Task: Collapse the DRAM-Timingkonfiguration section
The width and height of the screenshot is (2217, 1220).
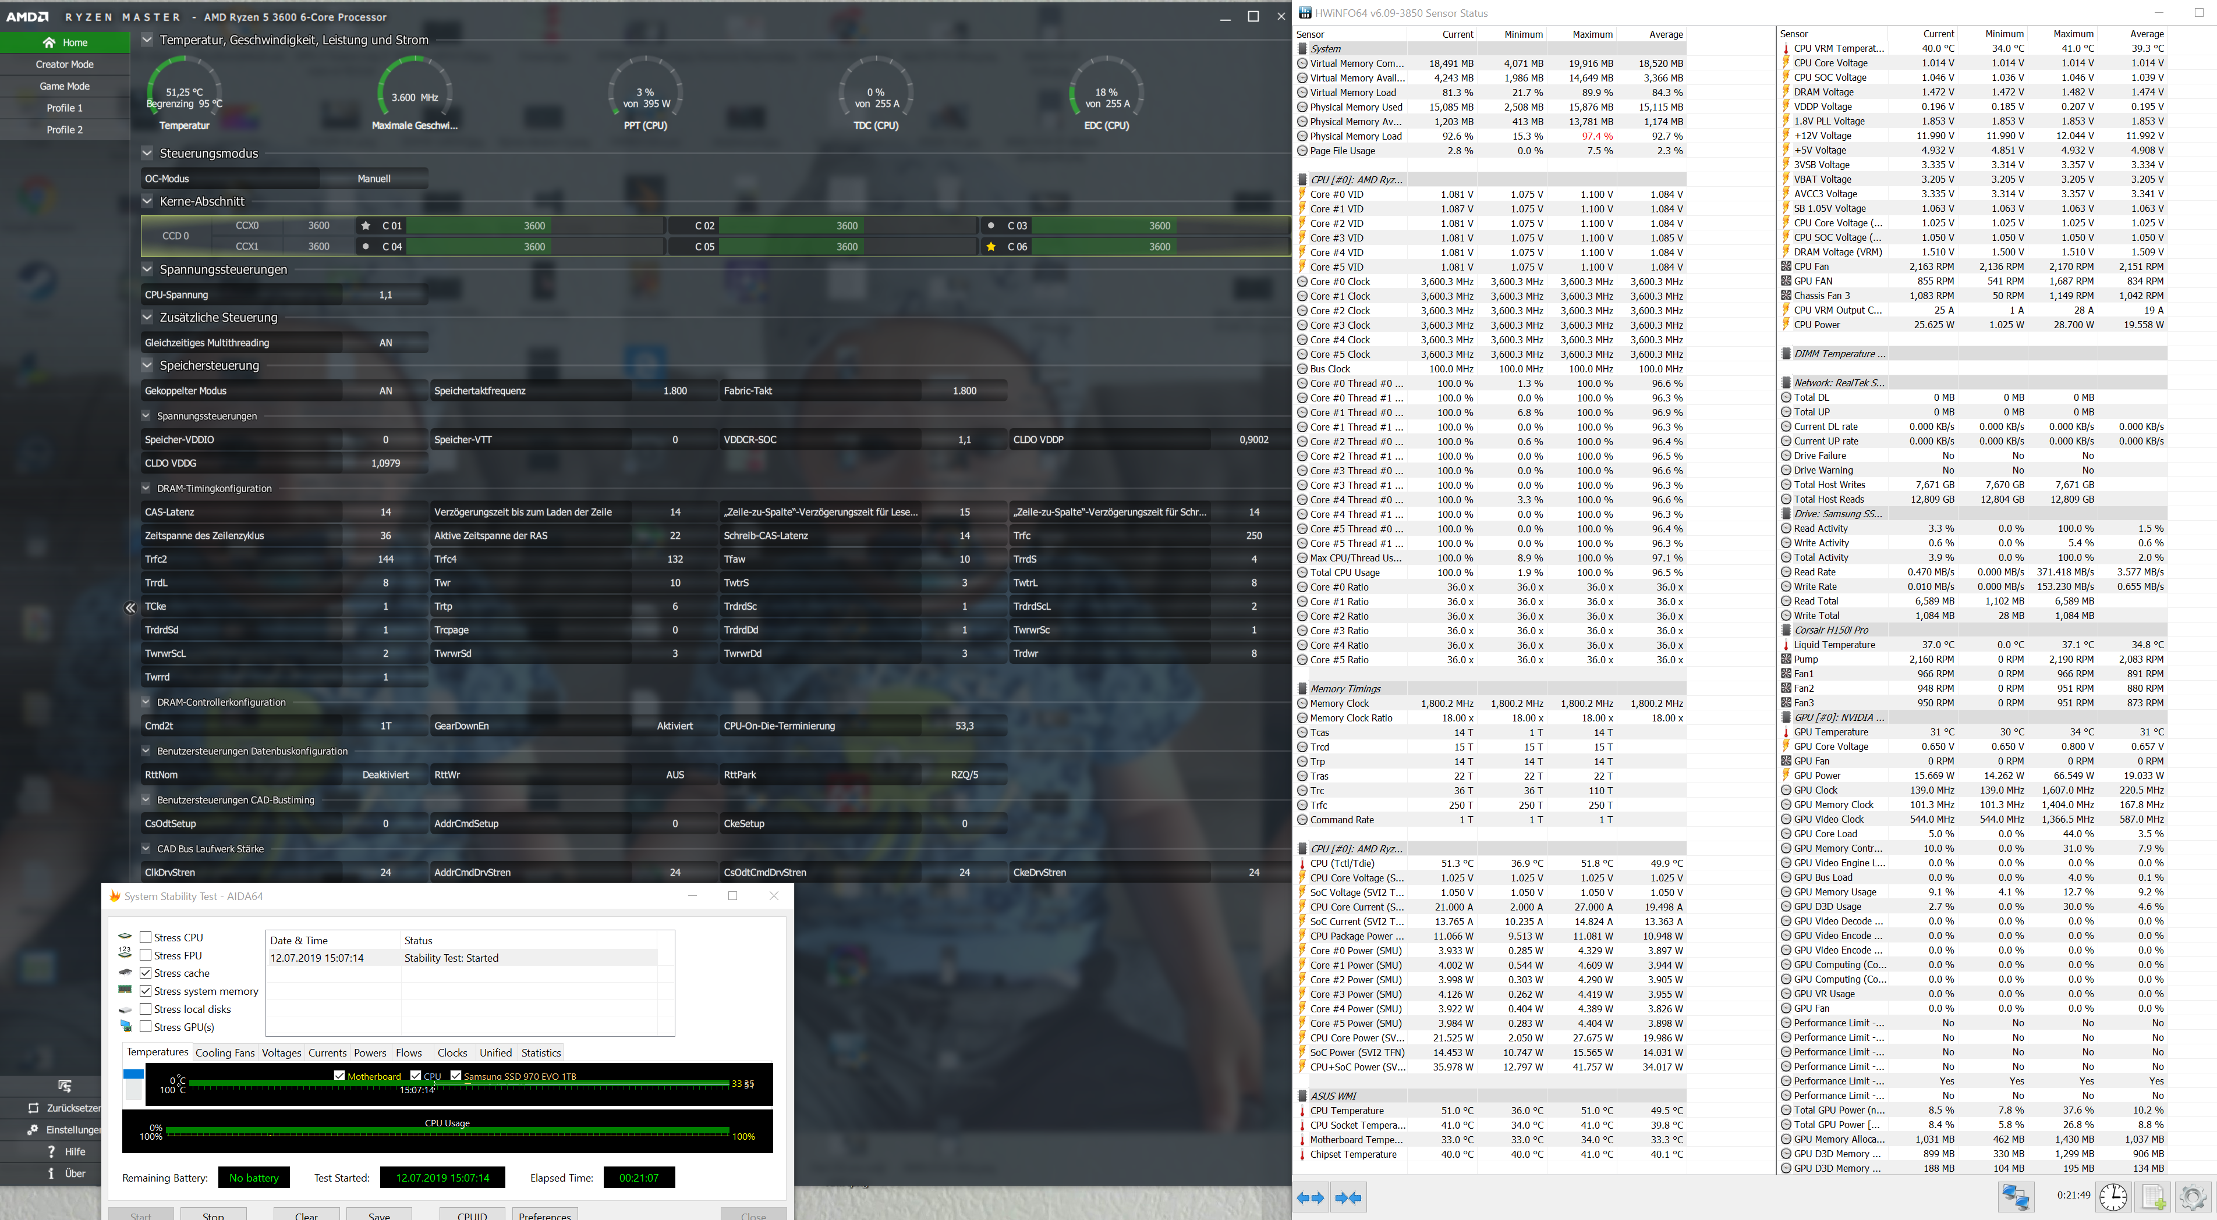Action: tap(146, 488)
